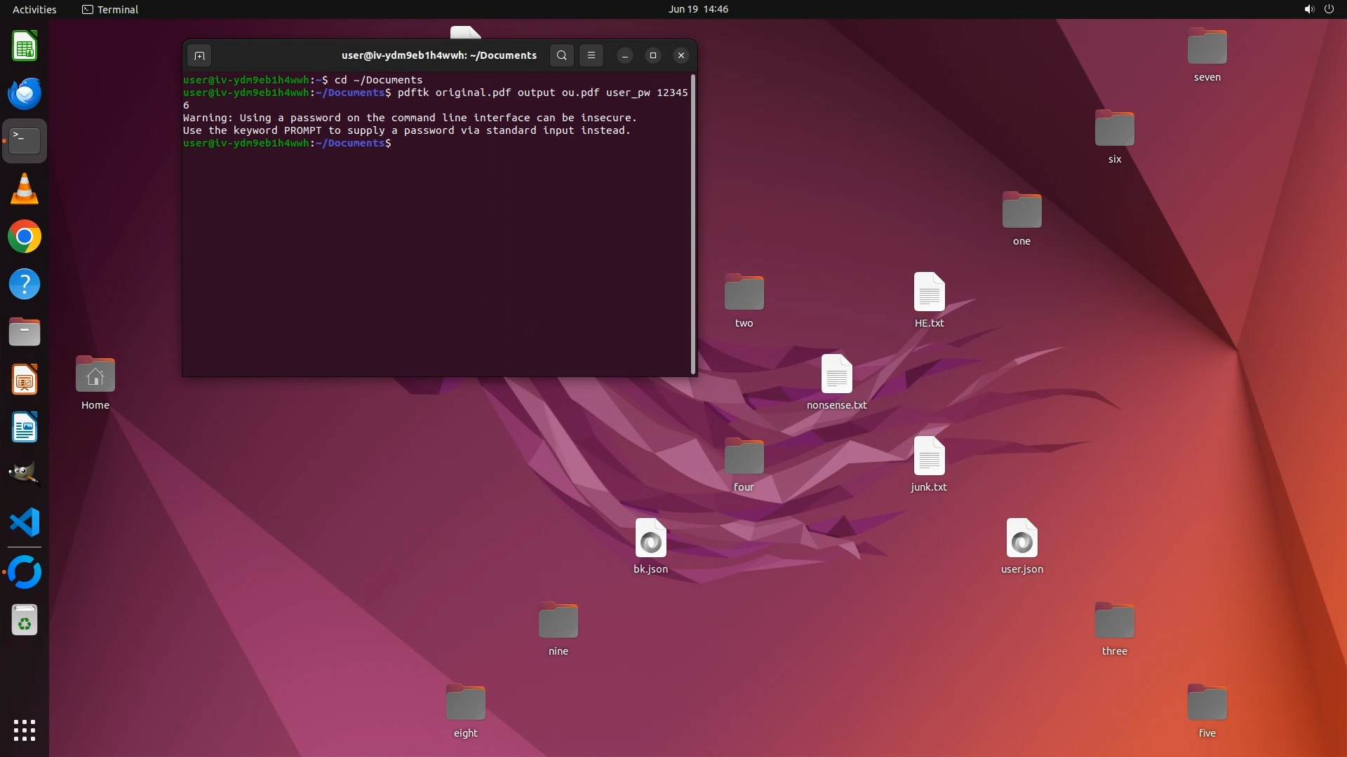This screenshot has width=1347, height=757.
Task: Open the terminal search icon
Action: [561, 55]
